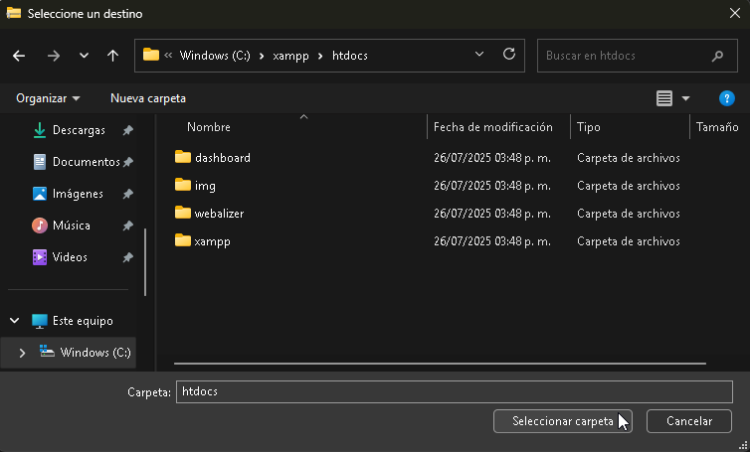Sort by the Tipo column header
Viewport: 750px width, 452px height.
point(588,127)
